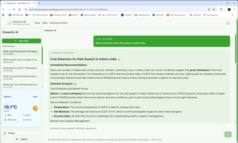Open a new browser tab
Screen dimensions: 238x143
pyautogui.click(x=40, y=3)
